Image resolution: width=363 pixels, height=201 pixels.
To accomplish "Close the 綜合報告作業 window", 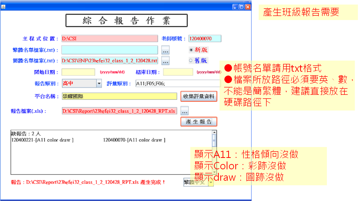I will [x=248, y=7].
